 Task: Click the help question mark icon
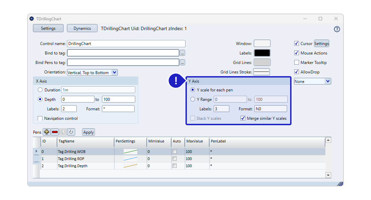tap(337, 29)
